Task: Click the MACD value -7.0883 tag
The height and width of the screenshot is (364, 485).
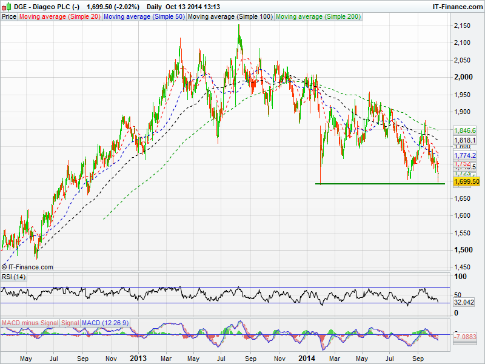Action: (x=466, y=335)
